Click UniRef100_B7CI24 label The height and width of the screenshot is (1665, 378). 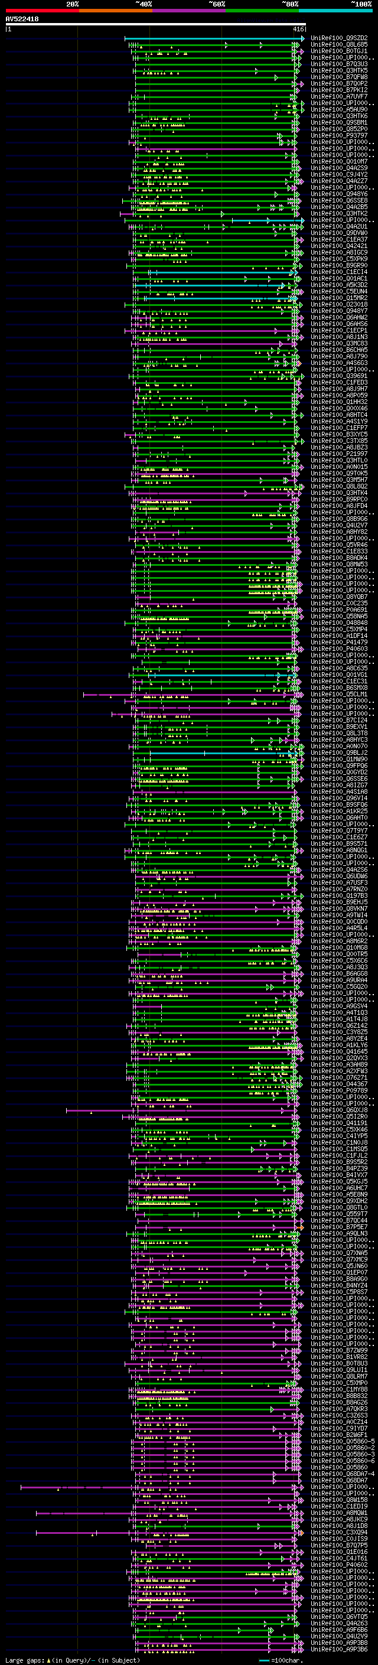(x=339, y=721)
